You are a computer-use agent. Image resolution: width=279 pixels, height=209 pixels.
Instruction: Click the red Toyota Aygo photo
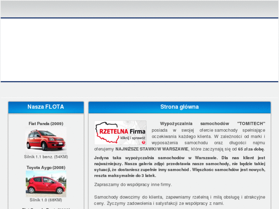(x=46, y=184)
